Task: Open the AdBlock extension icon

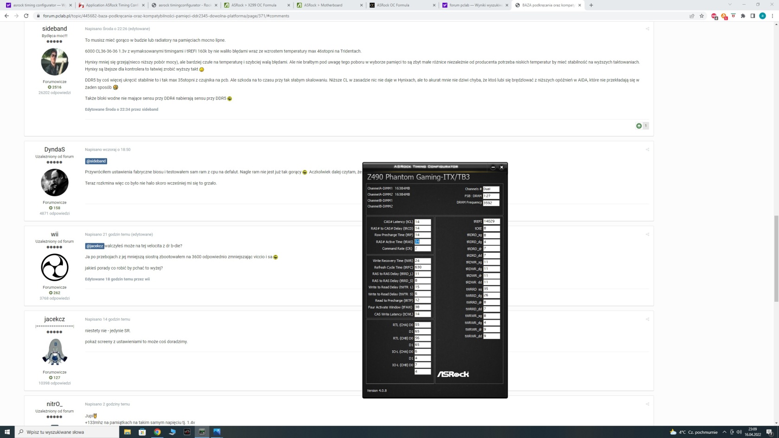Action: pos(714,16)
